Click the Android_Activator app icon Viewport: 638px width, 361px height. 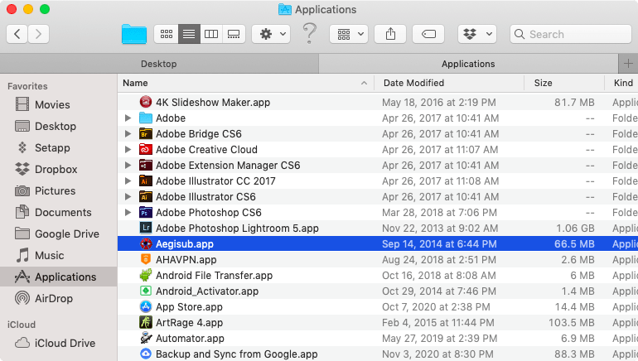pyautogui.click(x=146, y=291)
